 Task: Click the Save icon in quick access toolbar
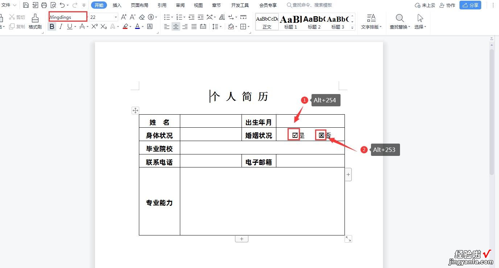(26, 5)
